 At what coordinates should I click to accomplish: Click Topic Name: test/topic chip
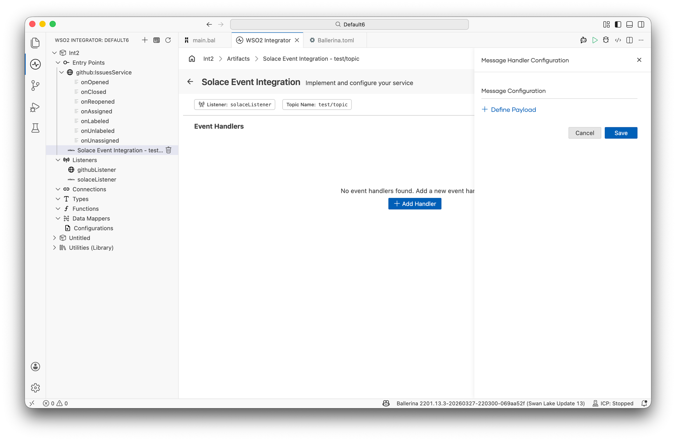pyautogui.click(x=317, y=105)
